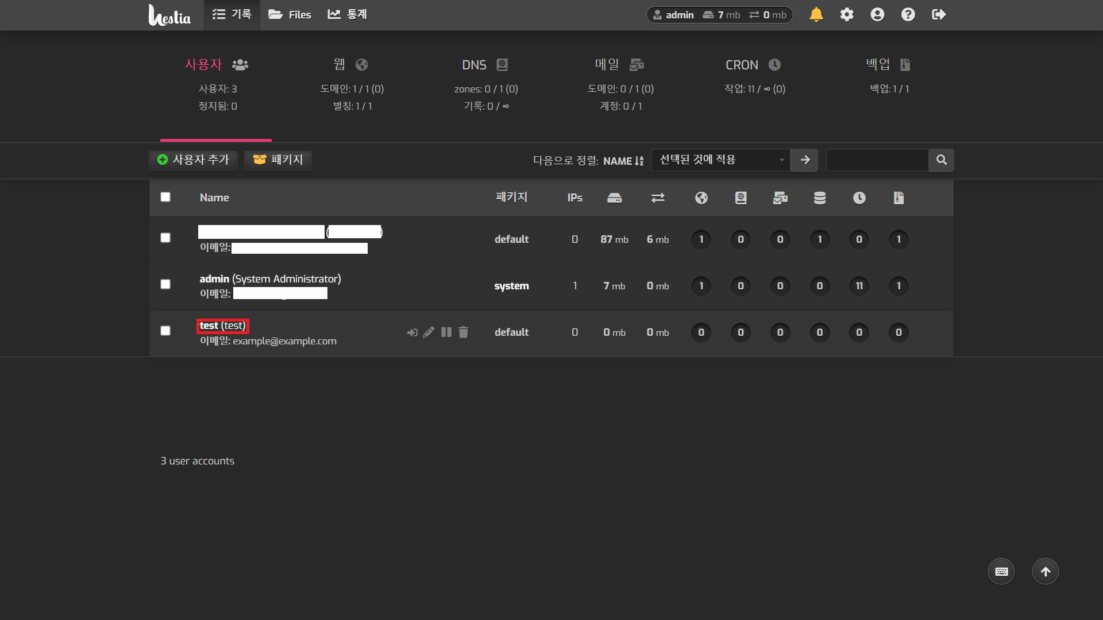Suspend the test user with the pause icon
The image size is (1103, 620).
pos(446,332)
